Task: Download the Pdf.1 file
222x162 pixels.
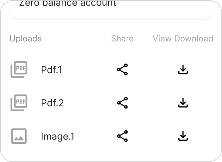Action: [x=183, y=69]
